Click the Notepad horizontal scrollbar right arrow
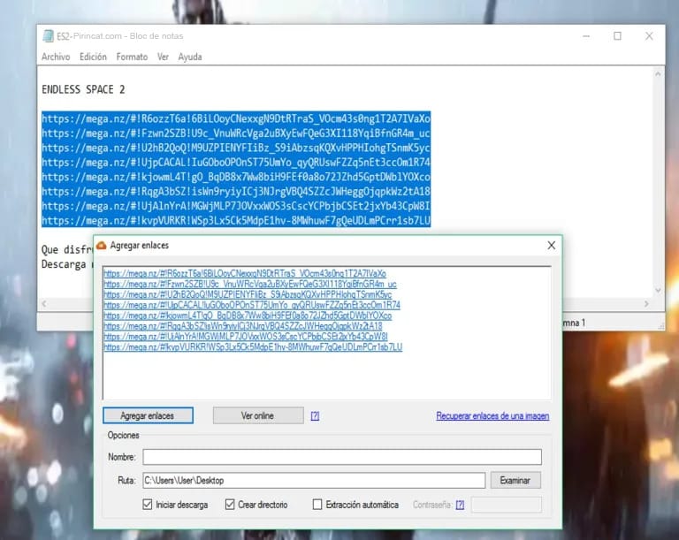679x540 pixels. pyautogui.click(x=646, y=304)
